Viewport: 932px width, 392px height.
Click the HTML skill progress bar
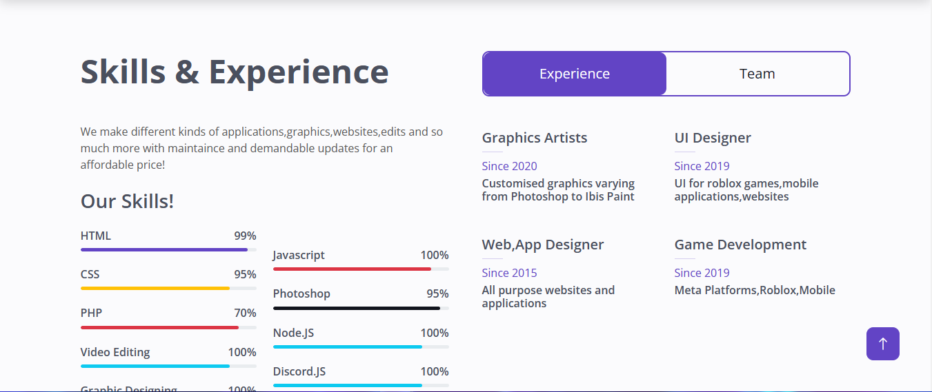point(168,249)
